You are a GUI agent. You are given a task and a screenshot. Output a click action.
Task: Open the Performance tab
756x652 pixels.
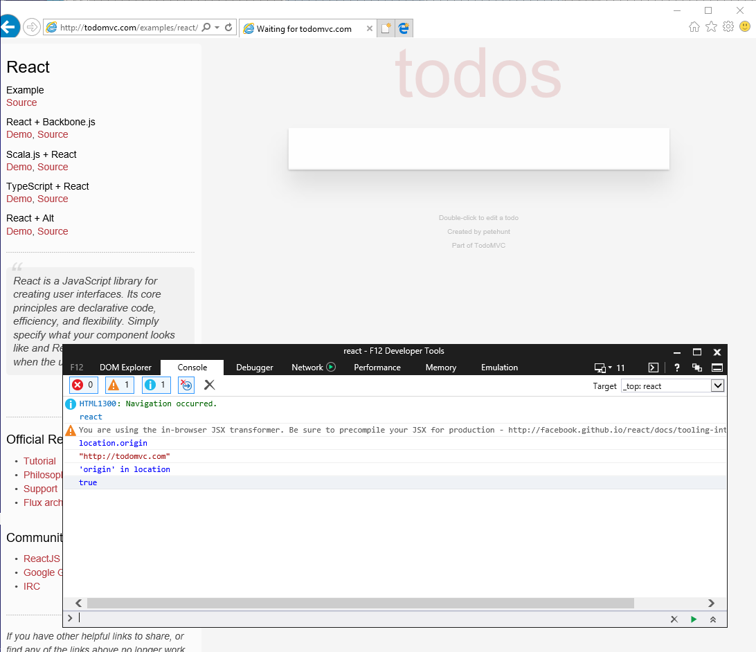click(377, 368)
